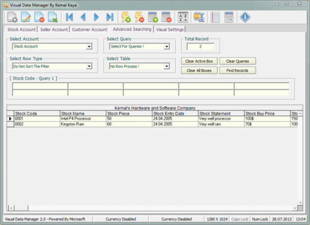This screenshot has height=225, width=310.
Task: Click the lightning bolt remove icon
Action: pyautogui.click(x=139, y=17)
